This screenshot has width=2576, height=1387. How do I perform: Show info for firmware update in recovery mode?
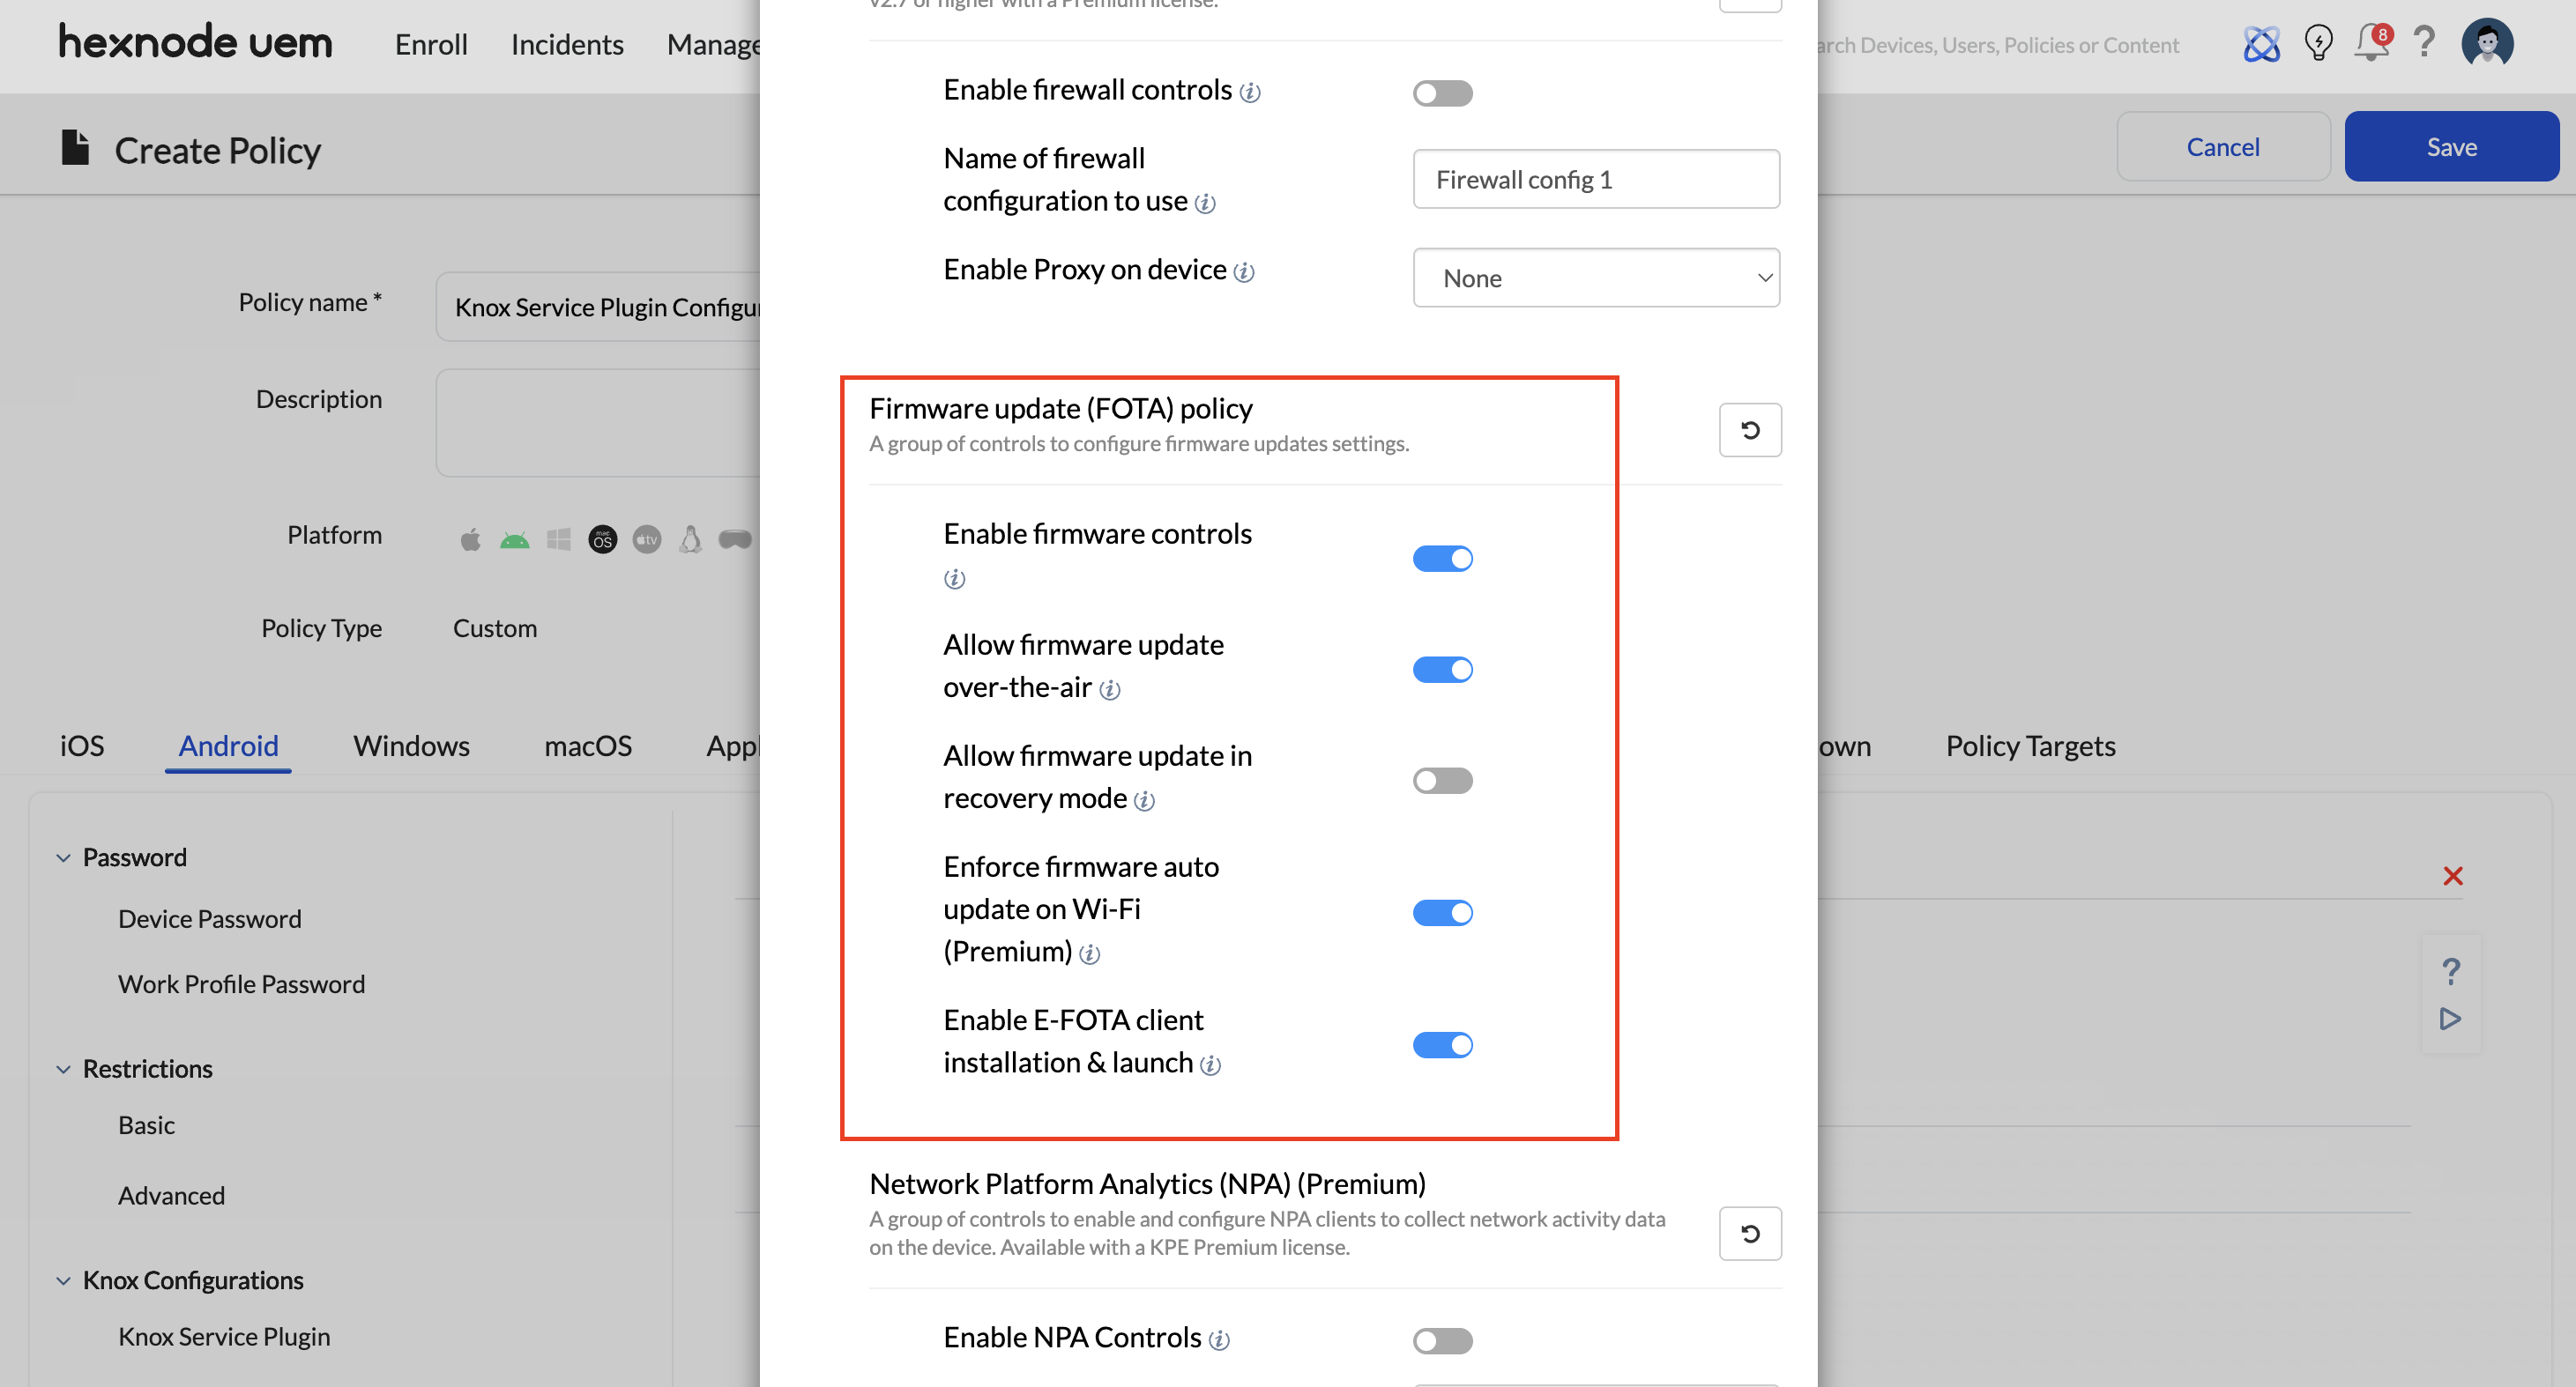(x=1145, y=800)
